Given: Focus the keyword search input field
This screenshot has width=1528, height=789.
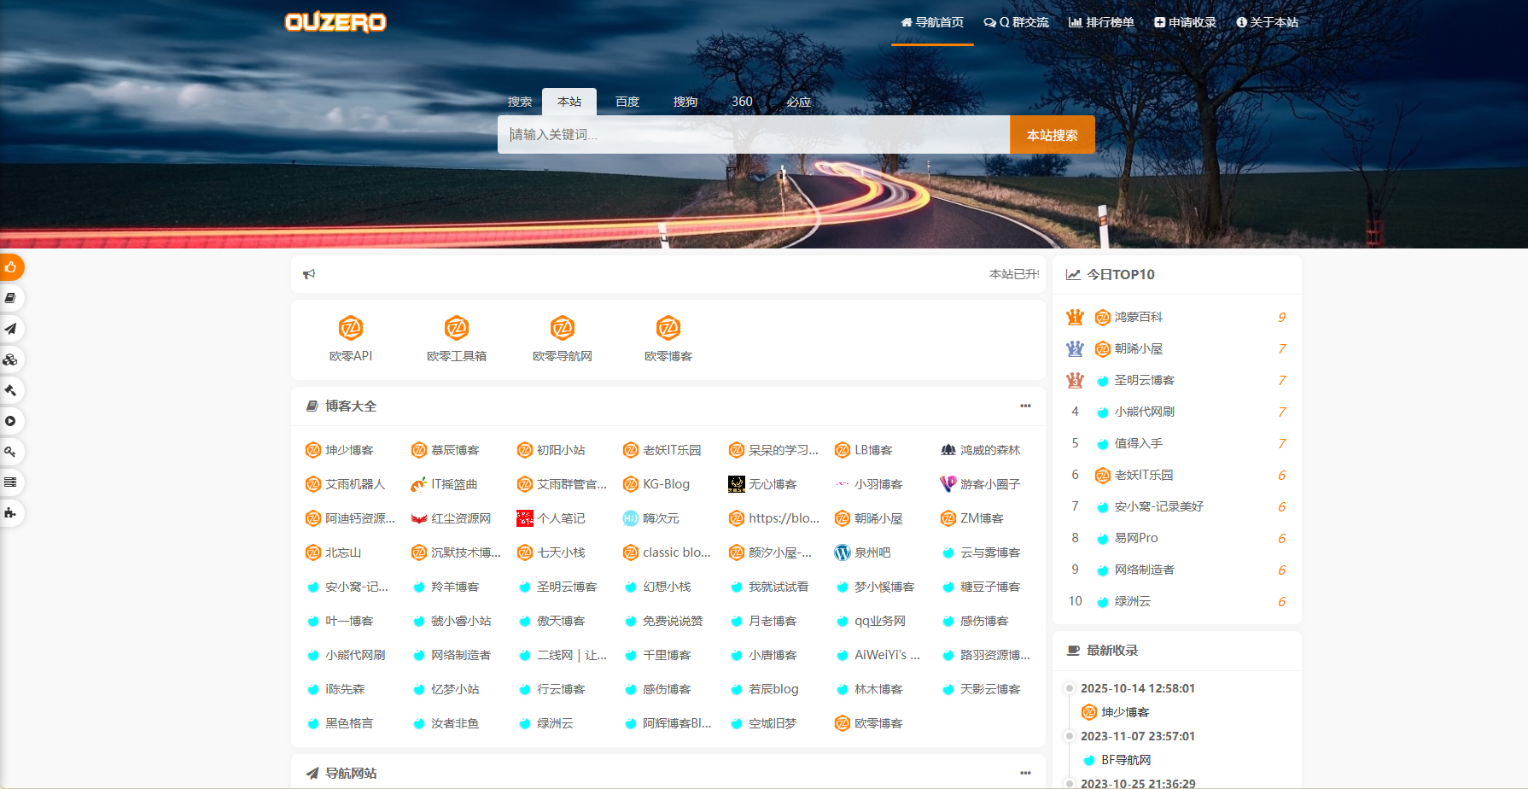Looking at the screenshot, I should 753,135.
